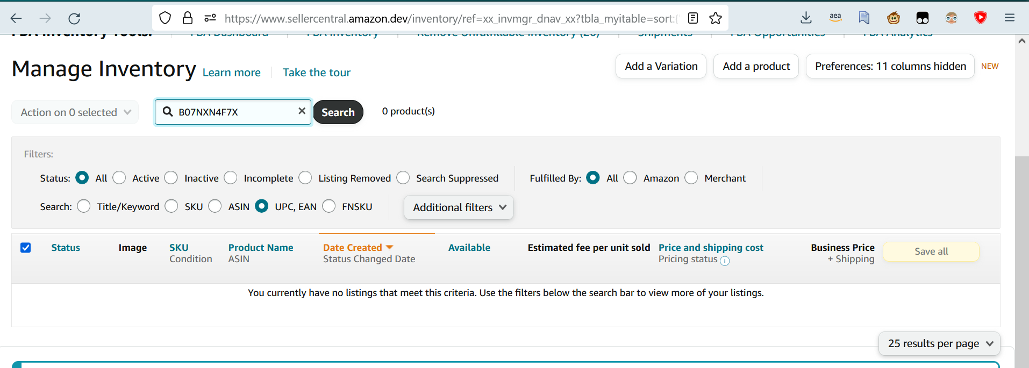Click the Pricing status info icon
The height and width of the screenshot is (368, 1029).
coord(725,261)
